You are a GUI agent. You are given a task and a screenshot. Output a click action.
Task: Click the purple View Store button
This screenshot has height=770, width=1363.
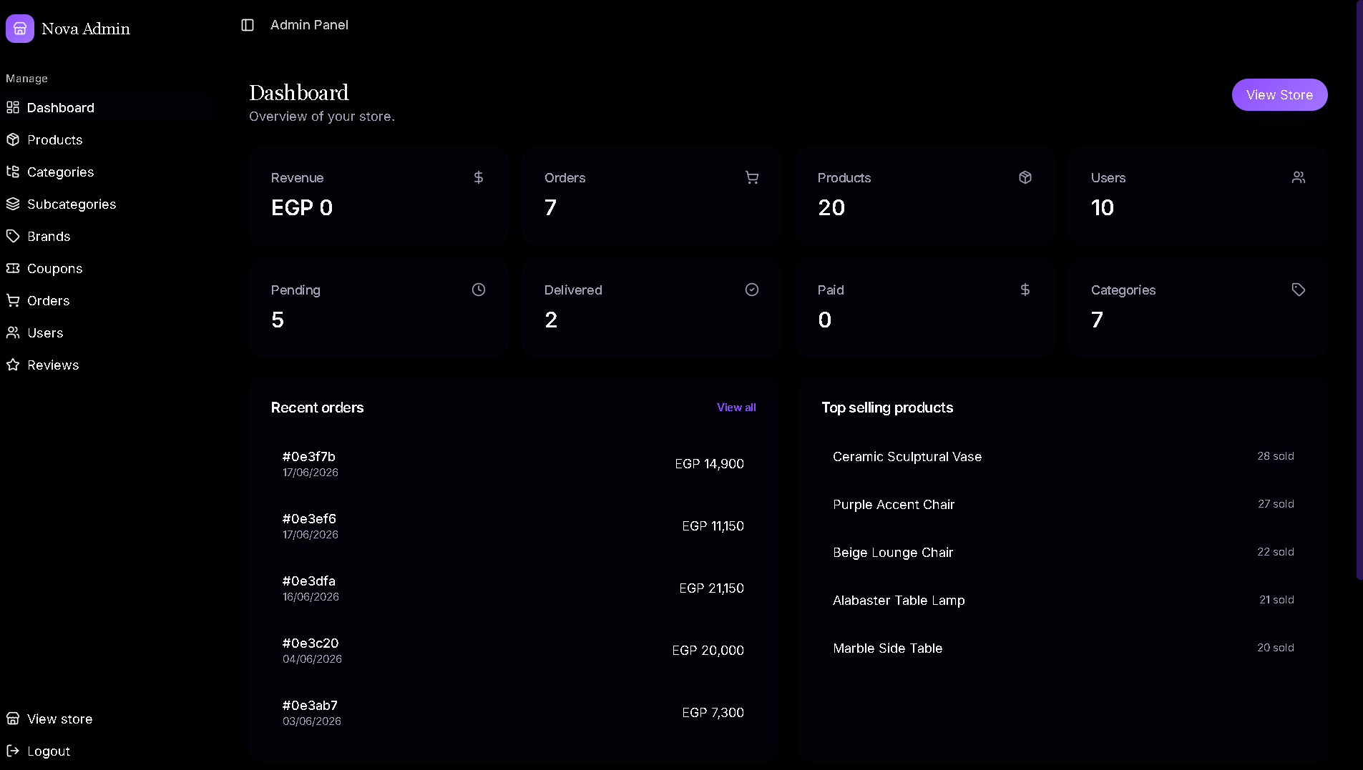coord(1279,95)
